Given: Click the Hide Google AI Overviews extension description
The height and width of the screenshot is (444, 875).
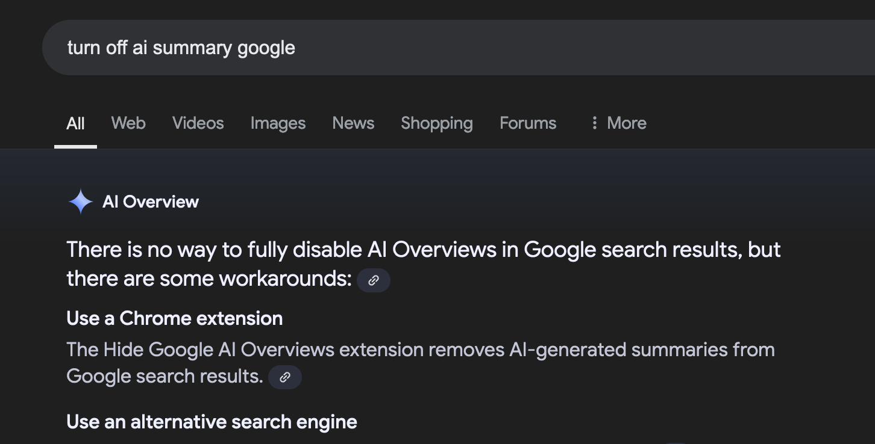Looking at the screenshot, I should tap(420, 350).
